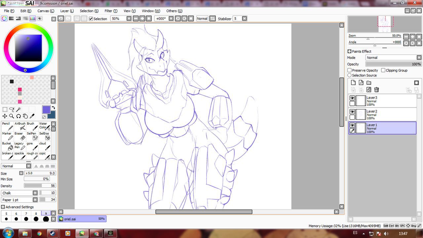Enable Clipping Group checkbox
The width and height of the screenshot is (423, 238).
[x=383, y=70]
